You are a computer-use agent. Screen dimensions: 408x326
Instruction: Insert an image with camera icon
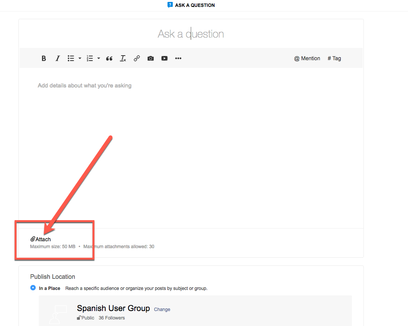[151, 59]
